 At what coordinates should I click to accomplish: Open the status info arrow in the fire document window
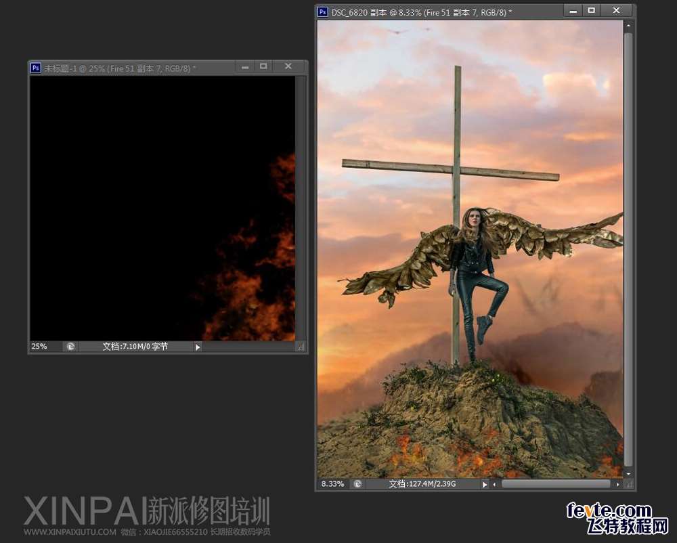click(x=198, y=347)
